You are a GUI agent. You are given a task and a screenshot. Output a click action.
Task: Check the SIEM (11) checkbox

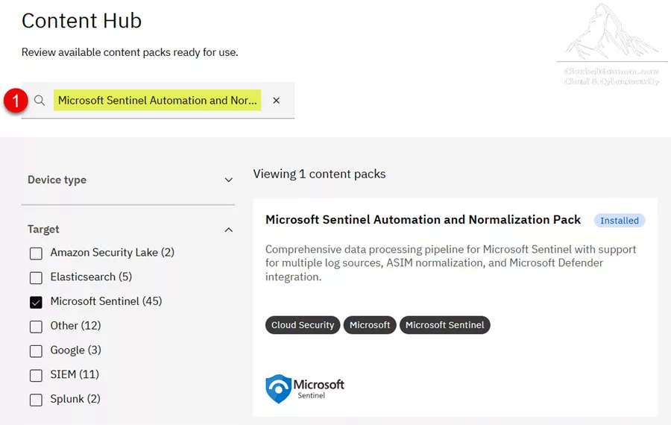click(x=36, y=375)
